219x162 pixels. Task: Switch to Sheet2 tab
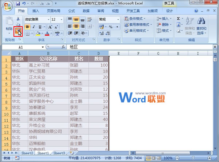click(x=27, y=153)
